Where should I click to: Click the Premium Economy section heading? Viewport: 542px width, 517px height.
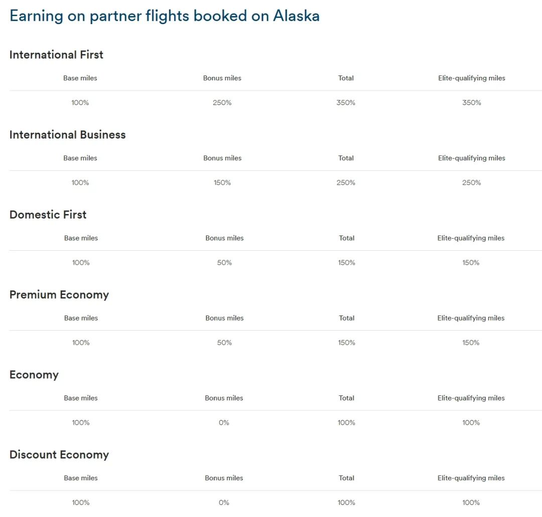(x=59, y=294)
